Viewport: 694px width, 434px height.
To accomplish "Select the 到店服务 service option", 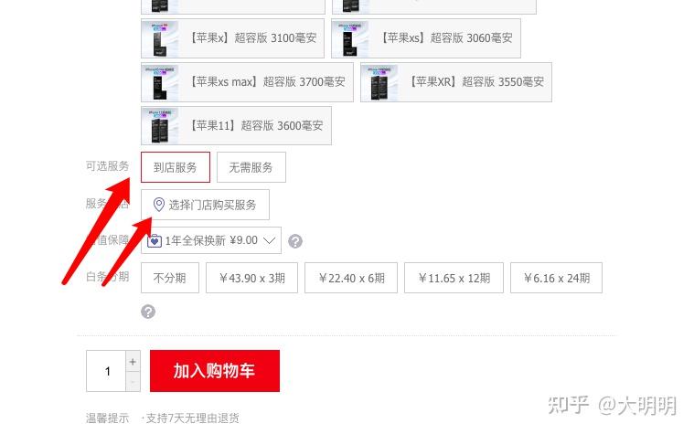I will (176, 167).
